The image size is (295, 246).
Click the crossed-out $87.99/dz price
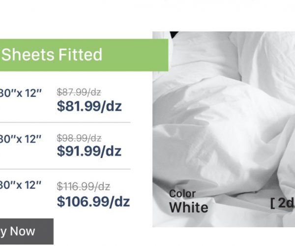point(79,92)
